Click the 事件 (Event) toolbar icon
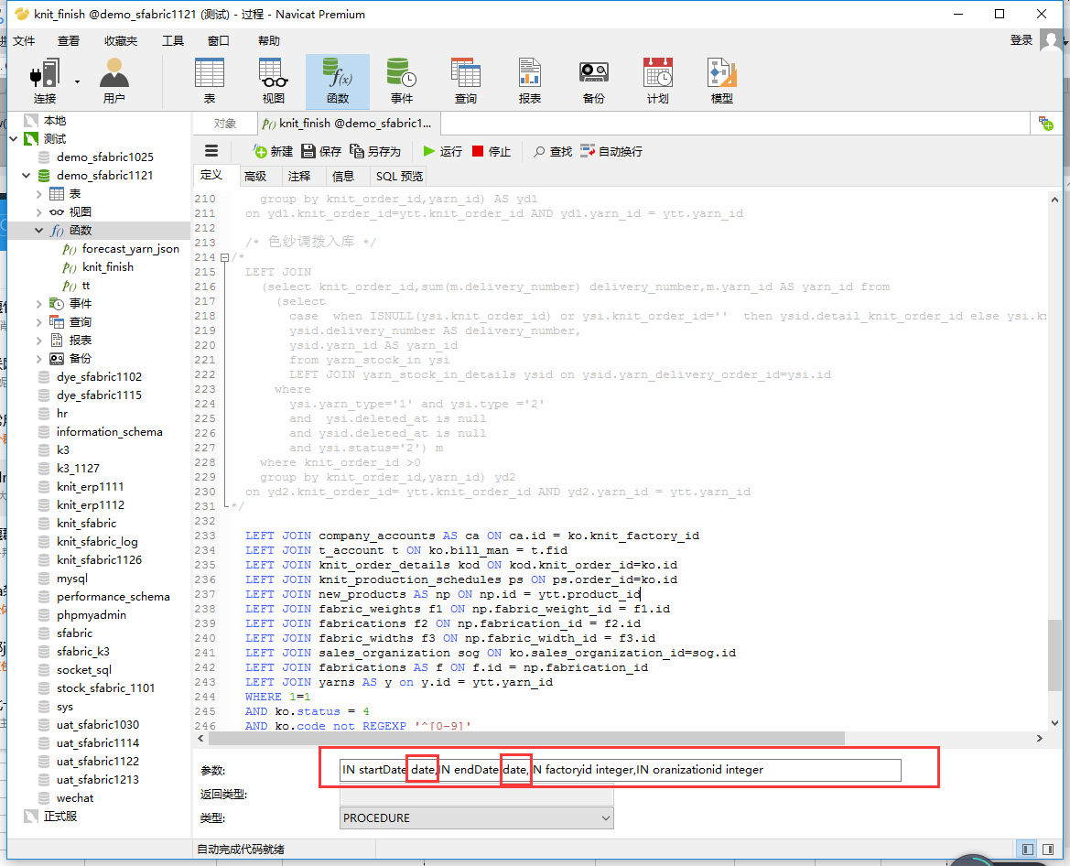 (401, 80)
